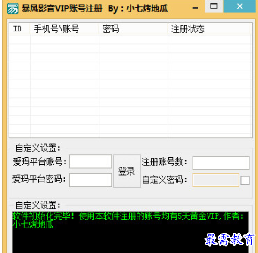
Task: Enable the 自定义密码 checkbox
Action: (245, 181)
